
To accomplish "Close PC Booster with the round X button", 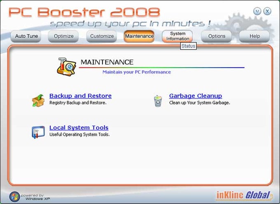I will tap(267, 11).
